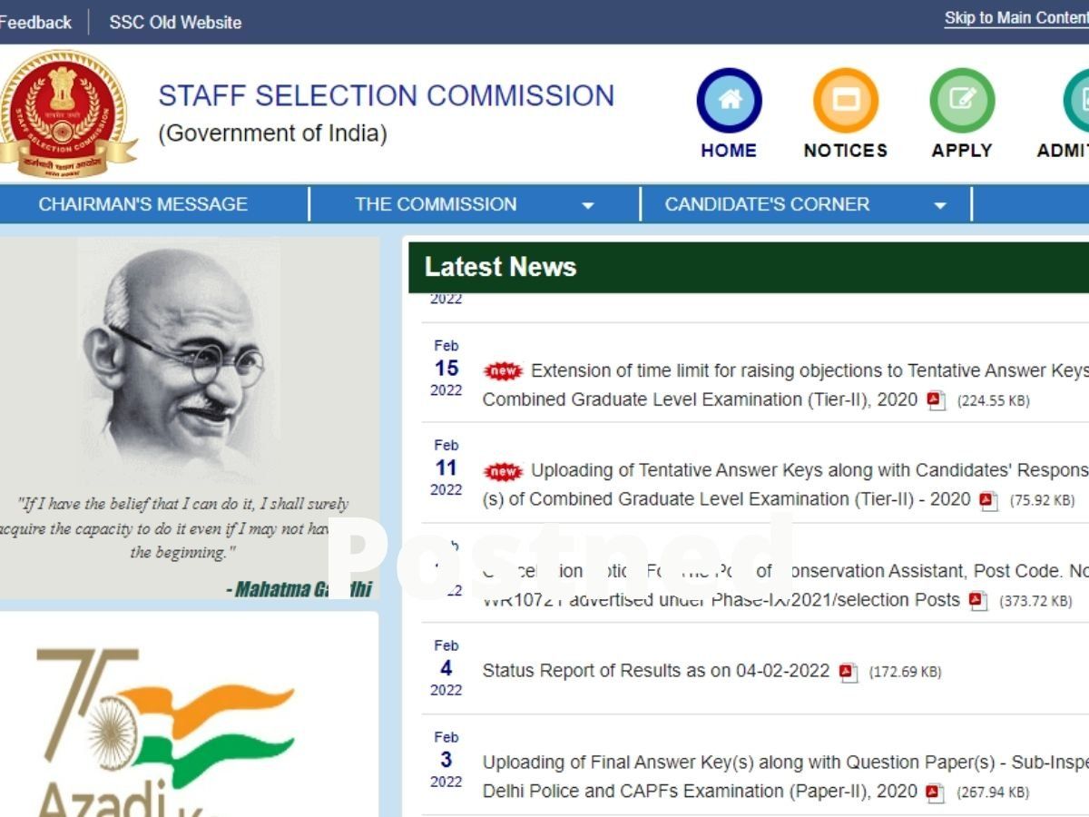Click file size (172.69 KB)
Image resolution: width=1089 pixels, height=817 pixels.
click(905, 673)
